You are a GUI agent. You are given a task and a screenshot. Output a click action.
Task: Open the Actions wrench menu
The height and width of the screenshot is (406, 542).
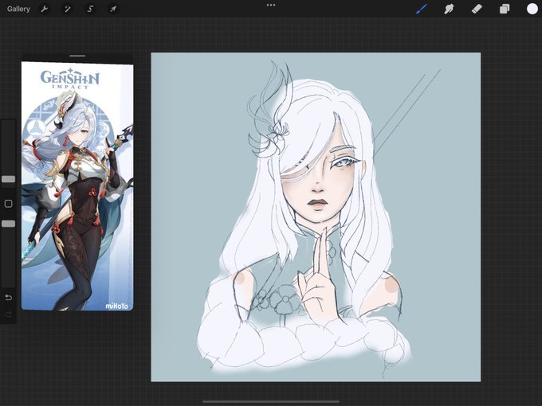click(45, 9)
